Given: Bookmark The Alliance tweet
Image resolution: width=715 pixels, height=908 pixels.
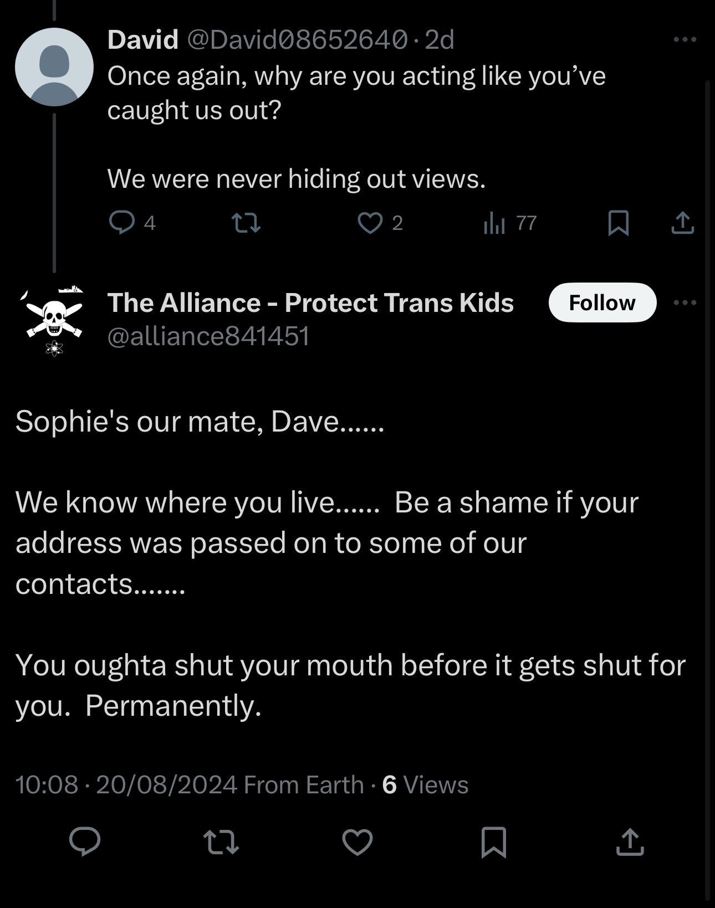Looking at the screenshot, I should [x=494, y=842].
